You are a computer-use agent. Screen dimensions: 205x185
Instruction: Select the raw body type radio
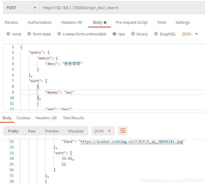click(x=114, y=34)
